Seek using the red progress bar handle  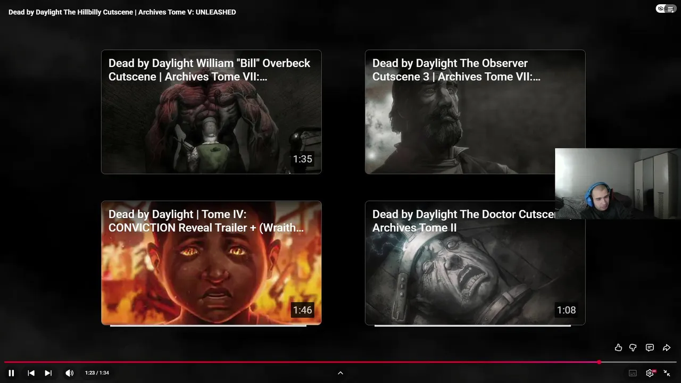599,362
